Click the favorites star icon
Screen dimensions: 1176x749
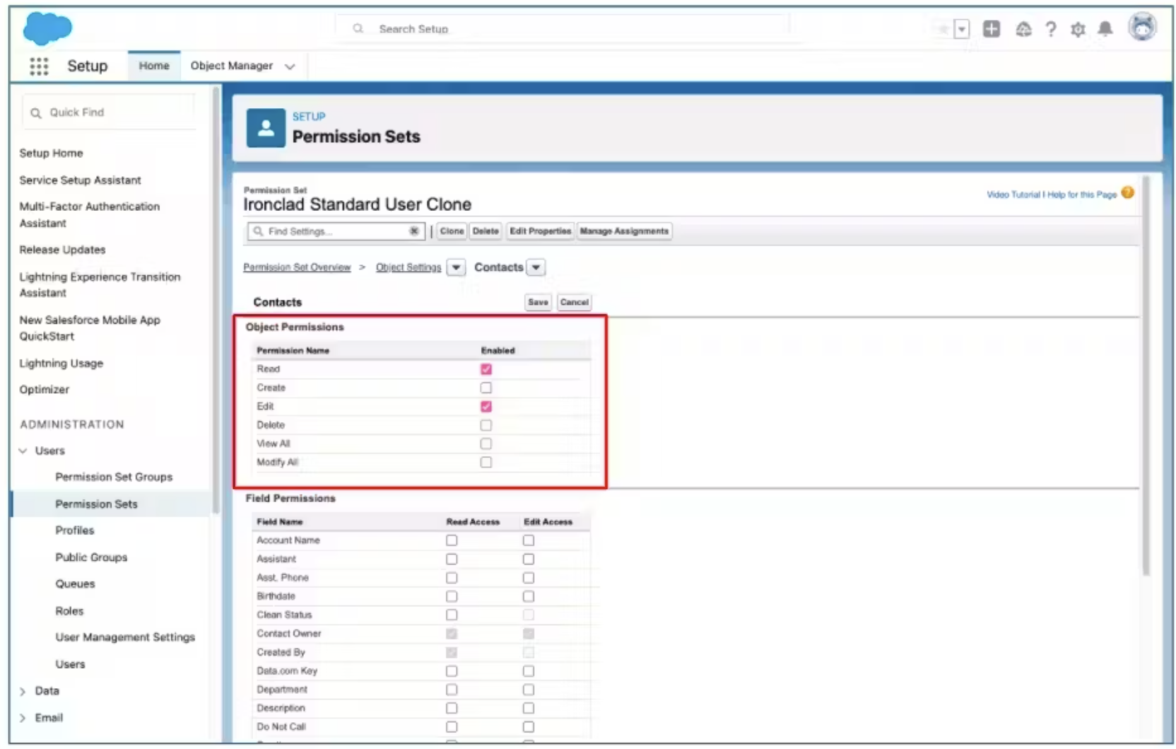pyautogui.click(x=943, y=29)
